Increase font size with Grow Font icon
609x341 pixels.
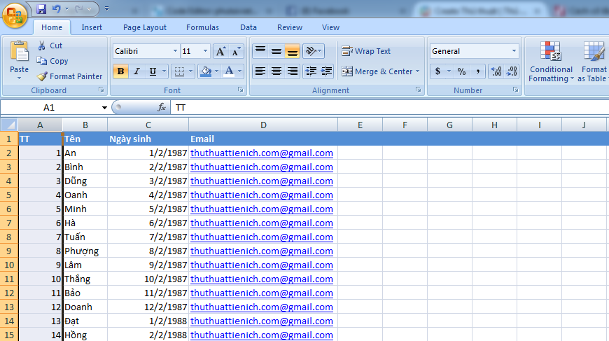click(x=220, y=51)
